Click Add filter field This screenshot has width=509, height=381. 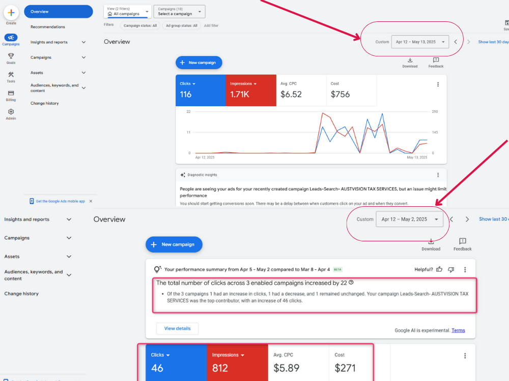[x=211, y=25]
